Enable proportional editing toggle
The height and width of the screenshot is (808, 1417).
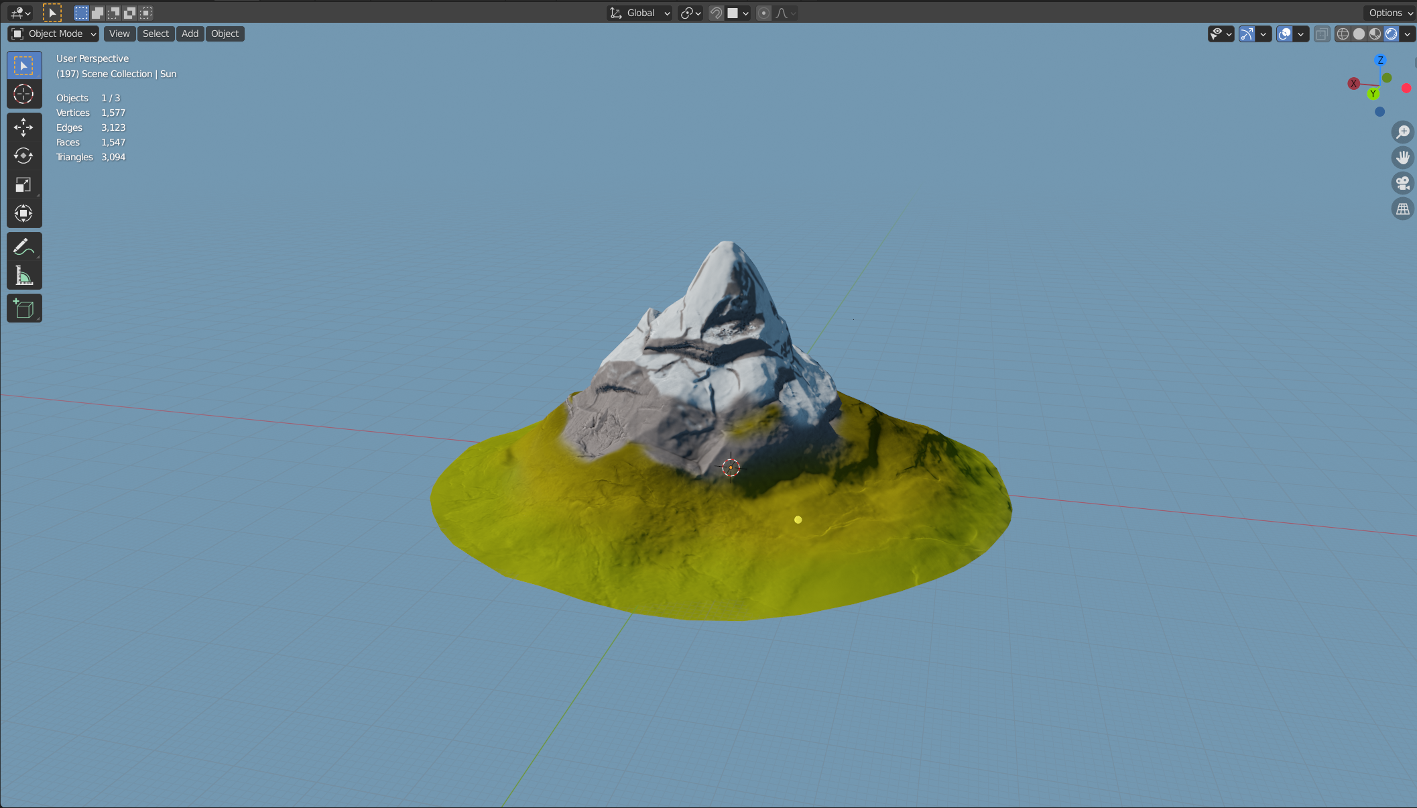click(x=763, y=13)
